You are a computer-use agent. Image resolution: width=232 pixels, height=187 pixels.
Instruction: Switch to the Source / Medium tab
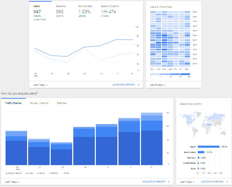pos(39,103)
